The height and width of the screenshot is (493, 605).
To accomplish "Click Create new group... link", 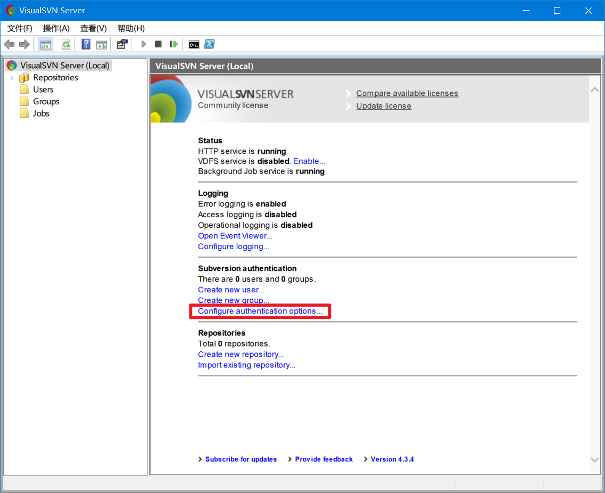I will (x=234, y=300).
